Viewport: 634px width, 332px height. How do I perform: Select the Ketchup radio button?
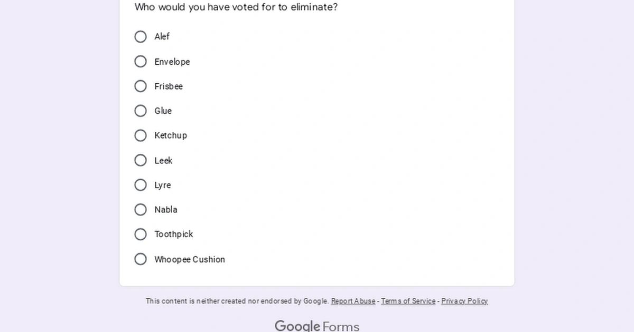(x=140, y=135)
